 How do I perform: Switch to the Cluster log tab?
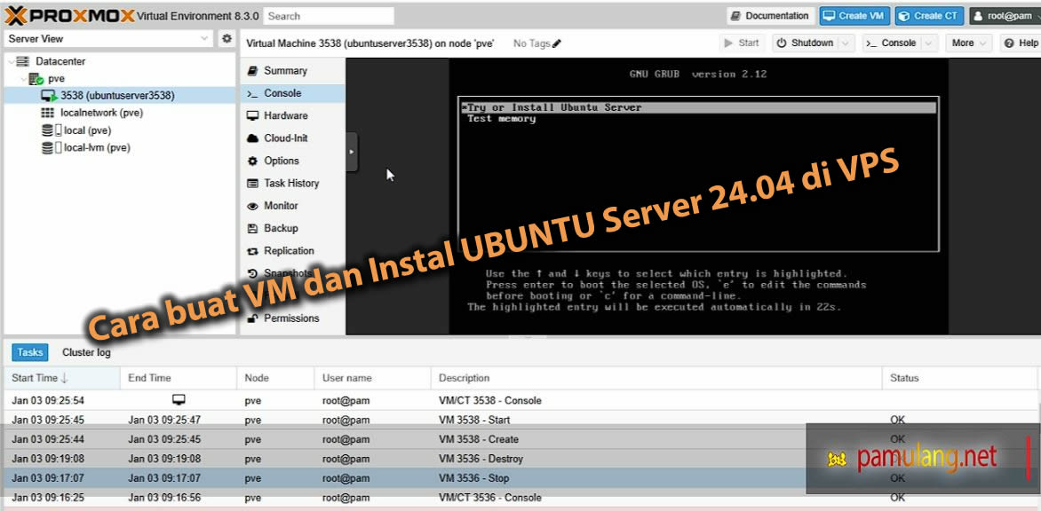[86, 352]
